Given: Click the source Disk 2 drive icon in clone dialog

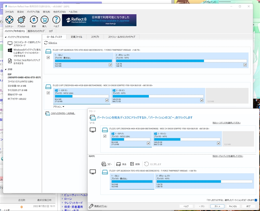Looking at the screenshot, I should [x=105, y=130].
